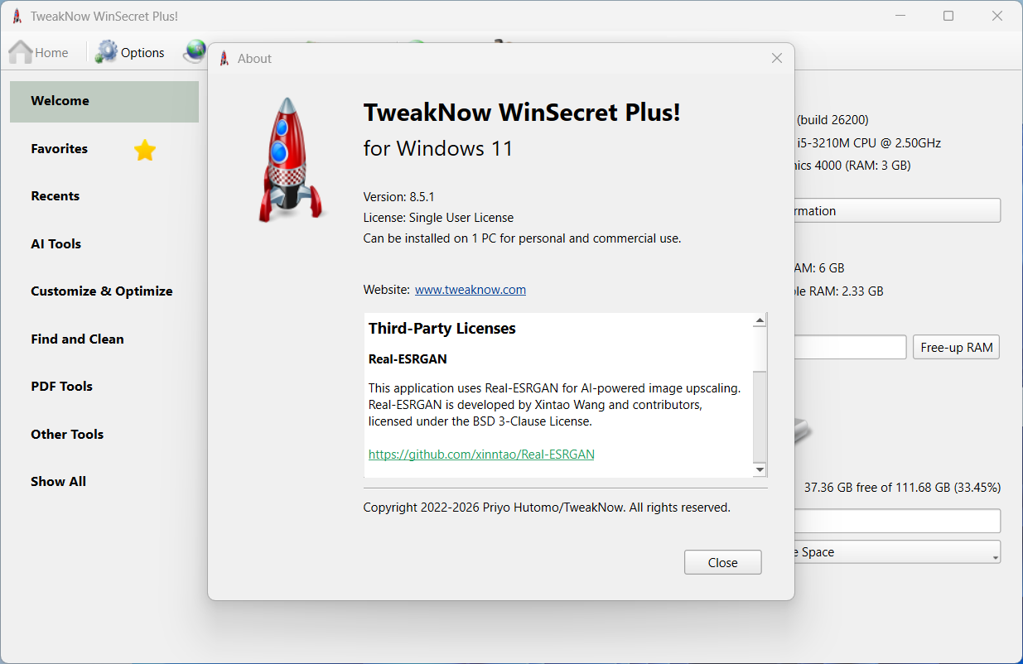Expand the disk space dropdown arrow
Image resolution: width=1023 pixels, height=664 pixels.
(x=995, y=557)
